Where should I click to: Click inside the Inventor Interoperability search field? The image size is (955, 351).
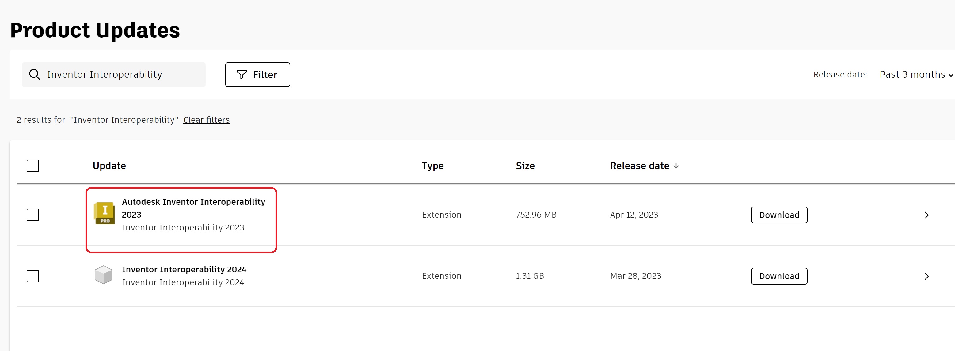coord(111,74)
